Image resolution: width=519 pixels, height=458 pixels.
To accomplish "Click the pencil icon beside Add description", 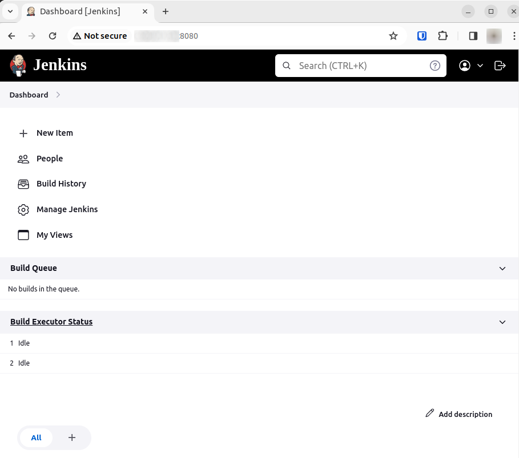I will tap(430, 414).
